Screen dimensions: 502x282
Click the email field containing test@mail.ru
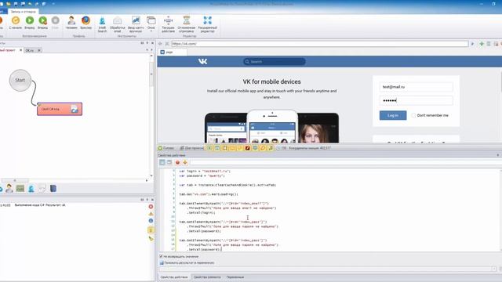(416, 87)
